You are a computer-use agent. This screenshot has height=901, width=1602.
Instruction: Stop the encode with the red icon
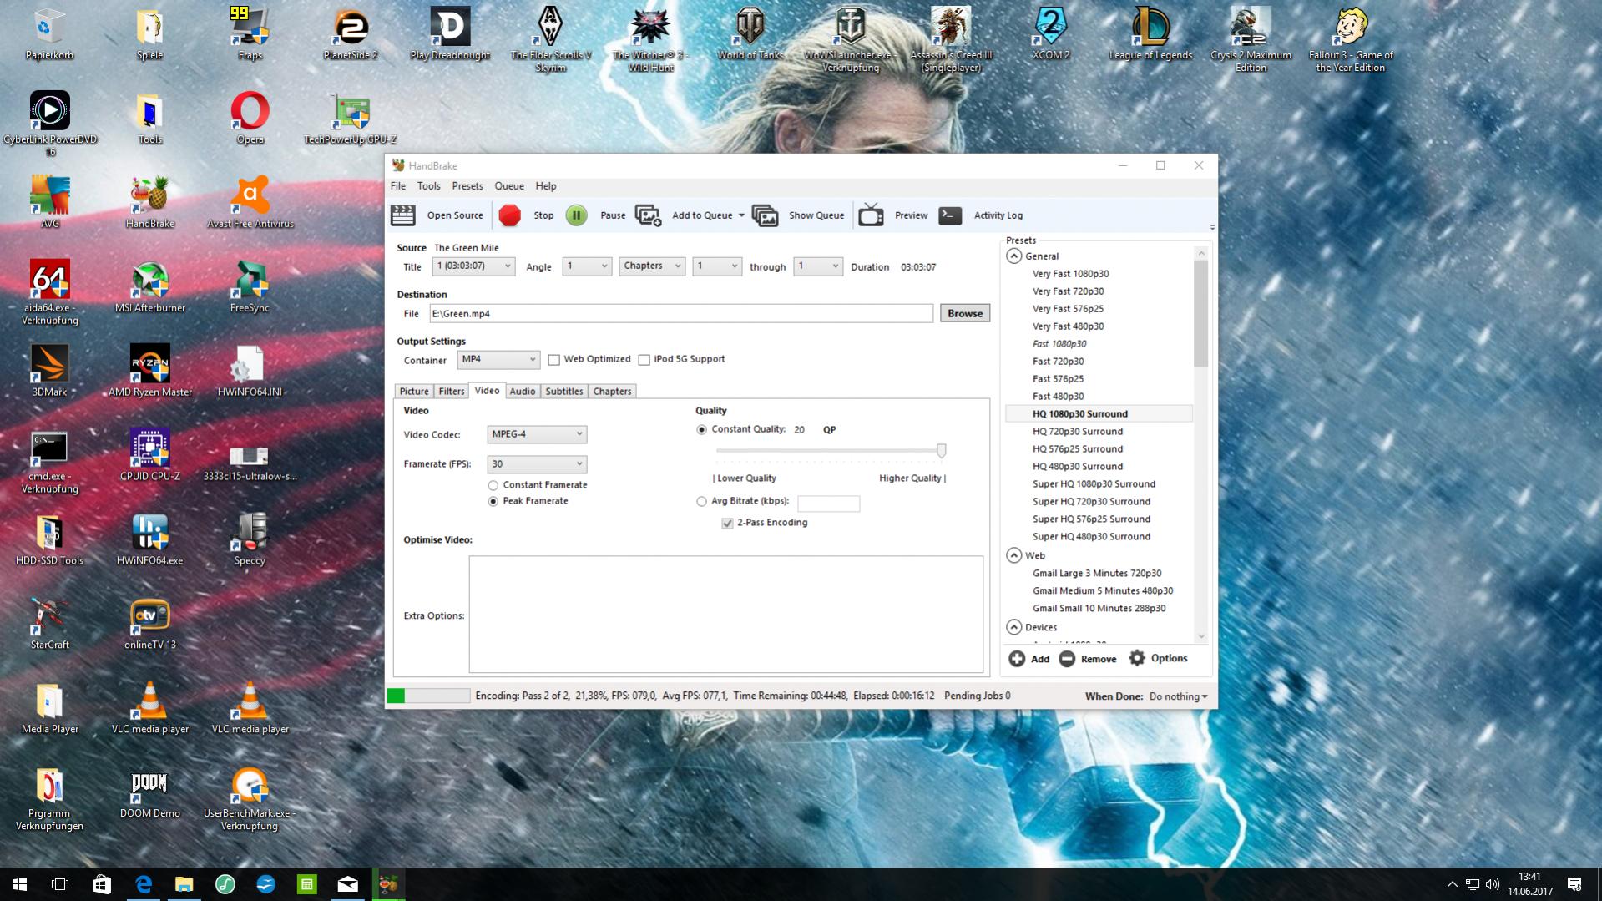[510, 215]
